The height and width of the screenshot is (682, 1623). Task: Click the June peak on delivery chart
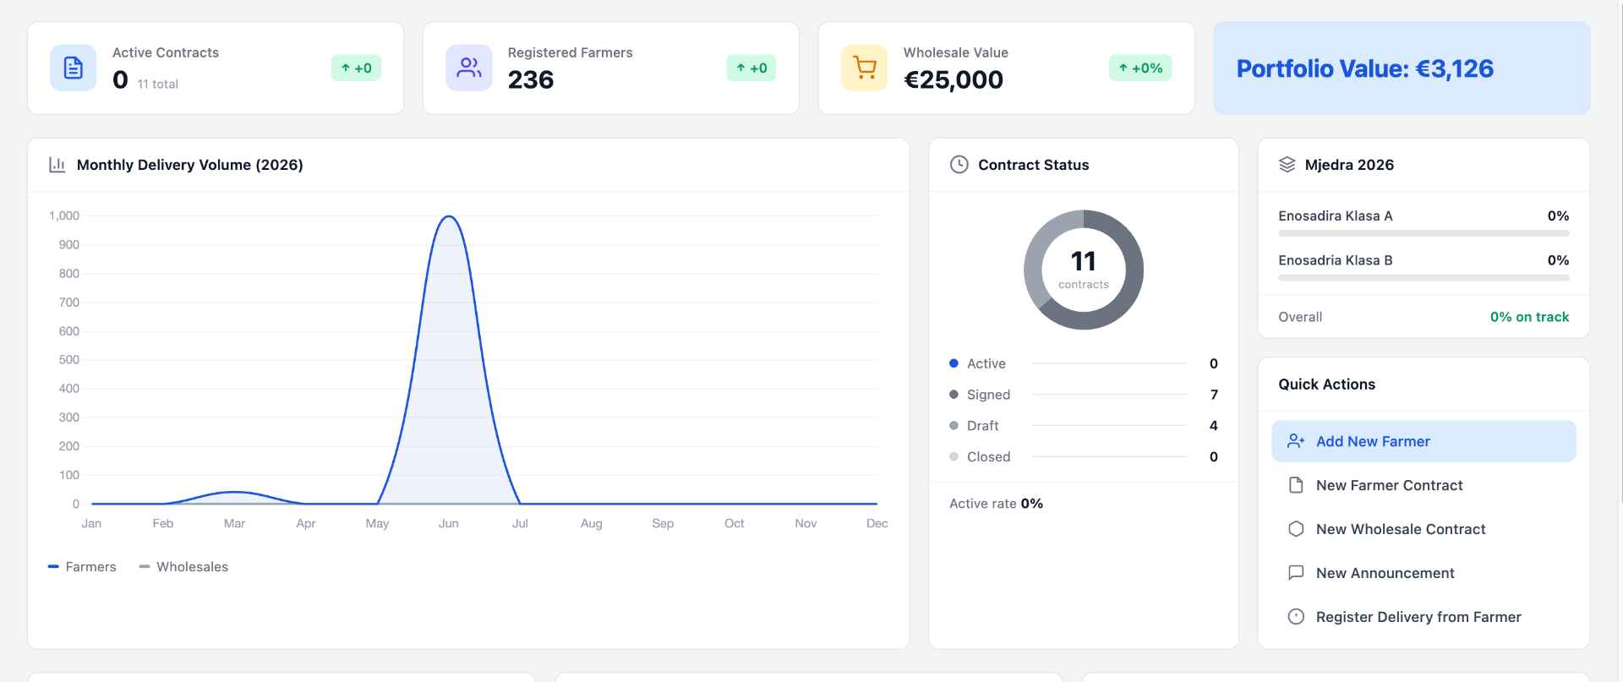pyautogui.click(x=449, y=217)
